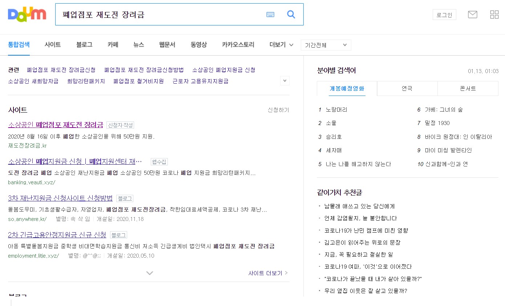505x306 pixels.
Task: Switch to the 블로그 tab
Action: coord(84,45)
